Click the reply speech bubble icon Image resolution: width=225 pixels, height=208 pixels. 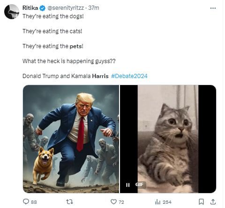(26, 201)
